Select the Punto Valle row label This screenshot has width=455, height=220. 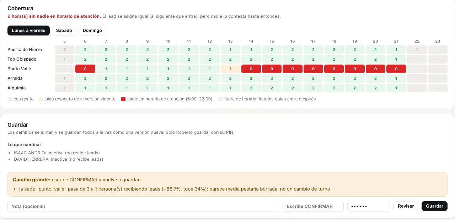(20, 69)
